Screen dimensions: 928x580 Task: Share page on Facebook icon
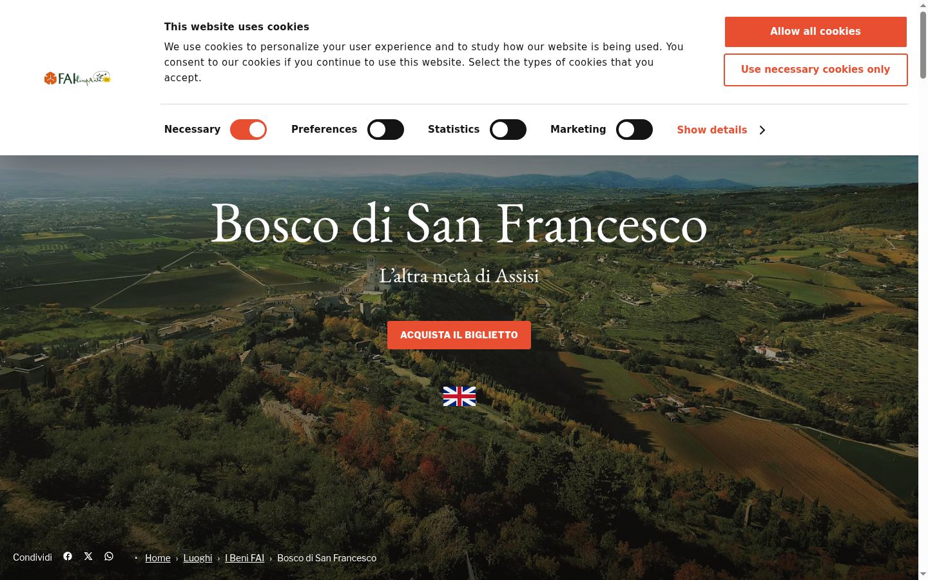click(68, 556)
